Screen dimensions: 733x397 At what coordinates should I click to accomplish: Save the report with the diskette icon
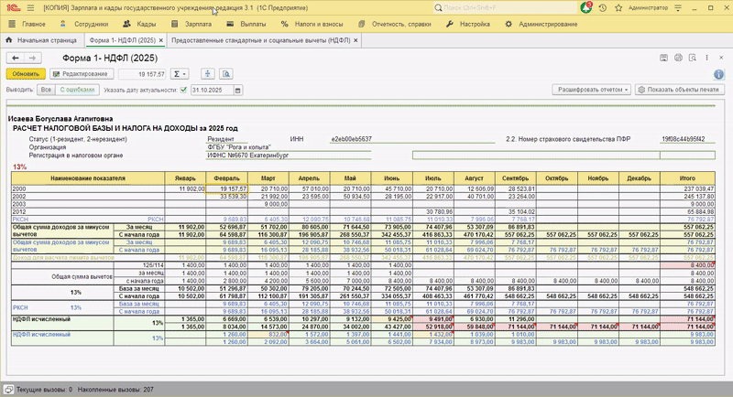[x=663, y=58]
